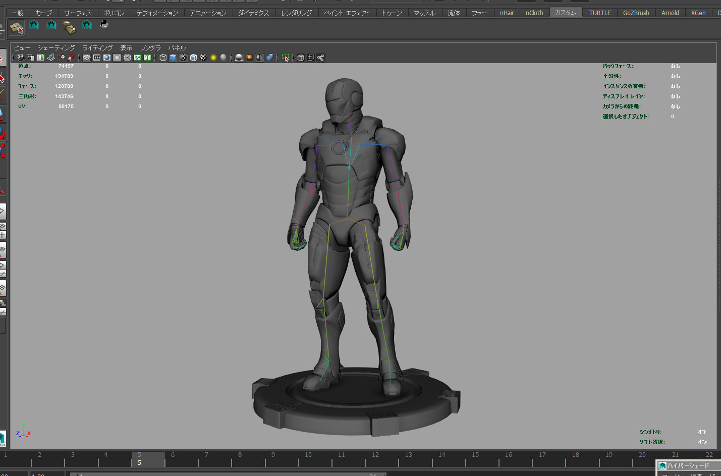Click the 頂点 count value 74197
This screenshot has width=721, height=476.
(66, 66)
